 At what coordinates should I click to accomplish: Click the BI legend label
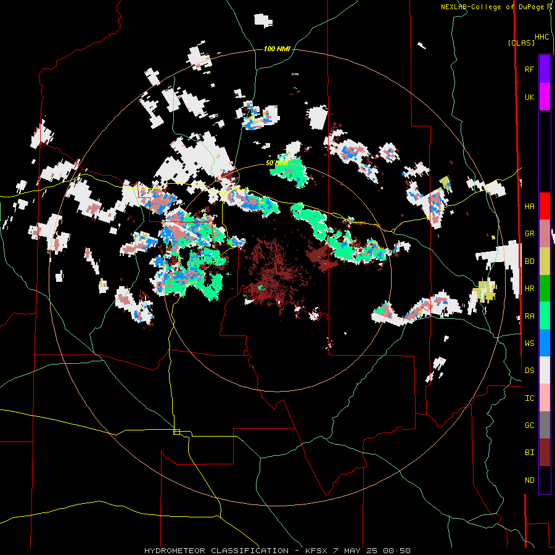click(529, 453)
